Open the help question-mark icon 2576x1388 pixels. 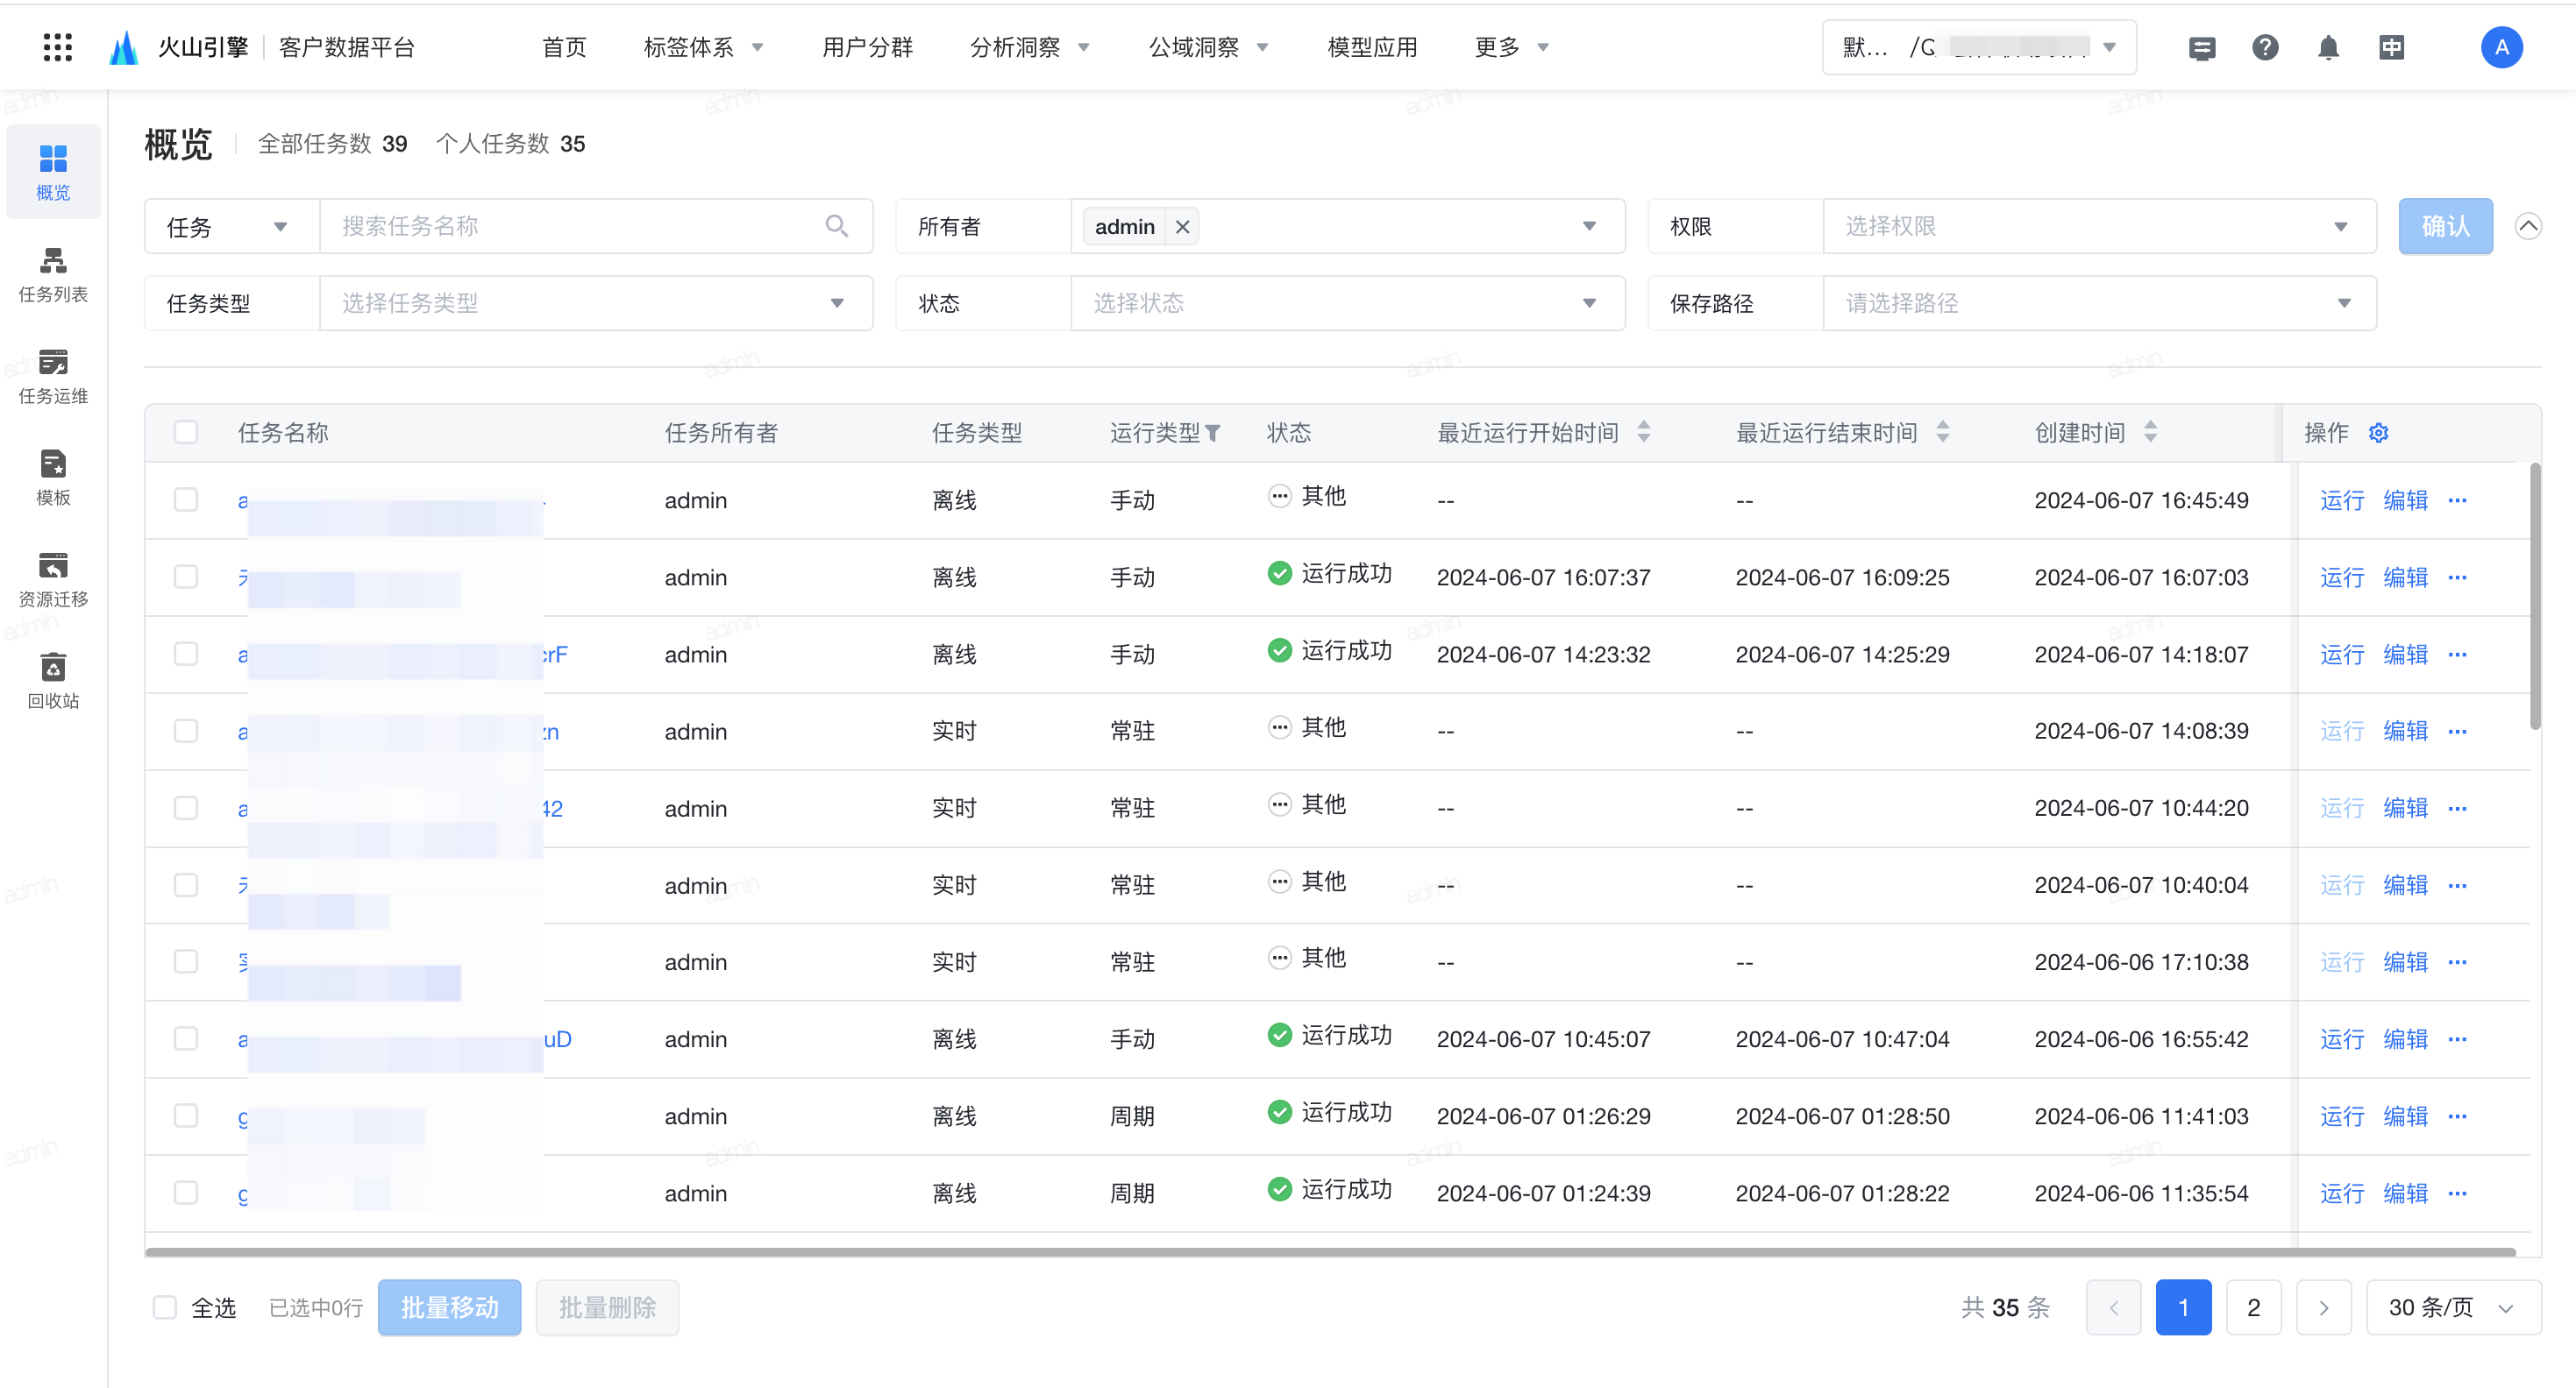(2265, 47)
